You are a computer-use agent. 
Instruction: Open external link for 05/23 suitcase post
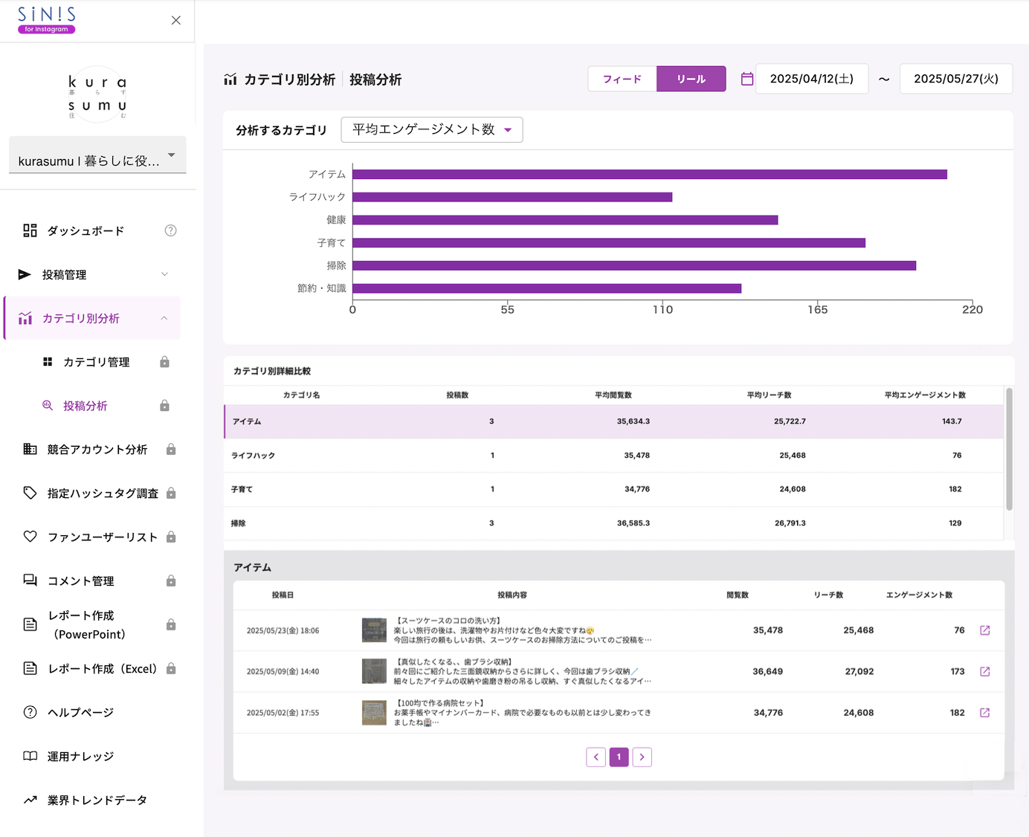coord(984,630)
